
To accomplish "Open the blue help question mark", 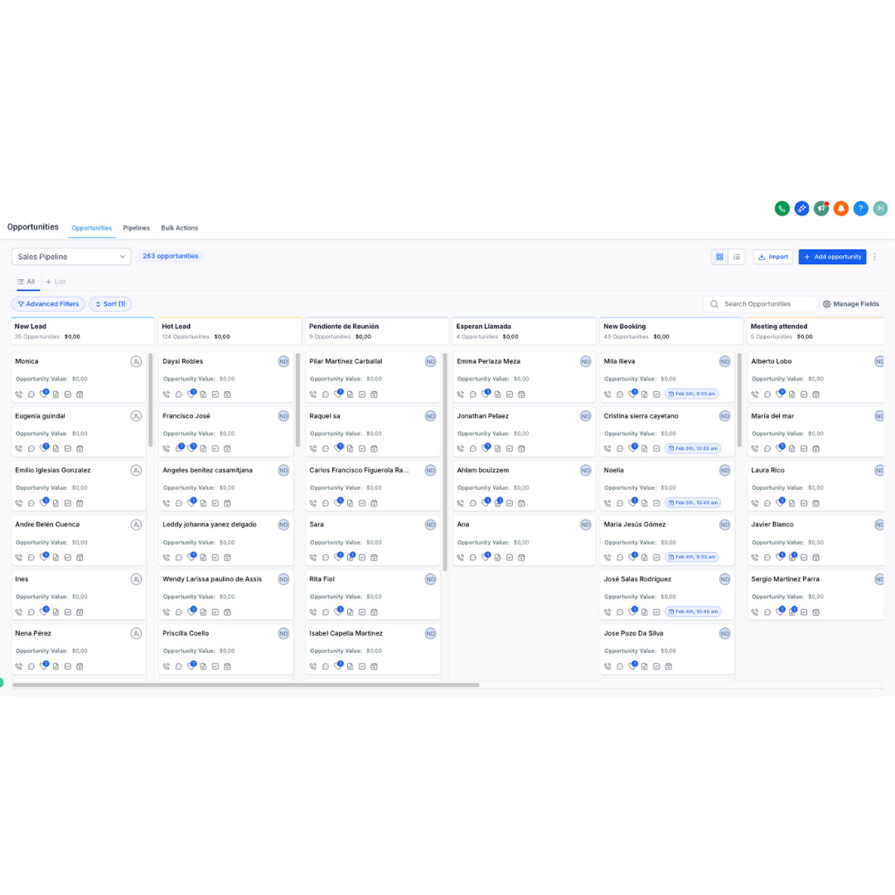I will point(861,208).
